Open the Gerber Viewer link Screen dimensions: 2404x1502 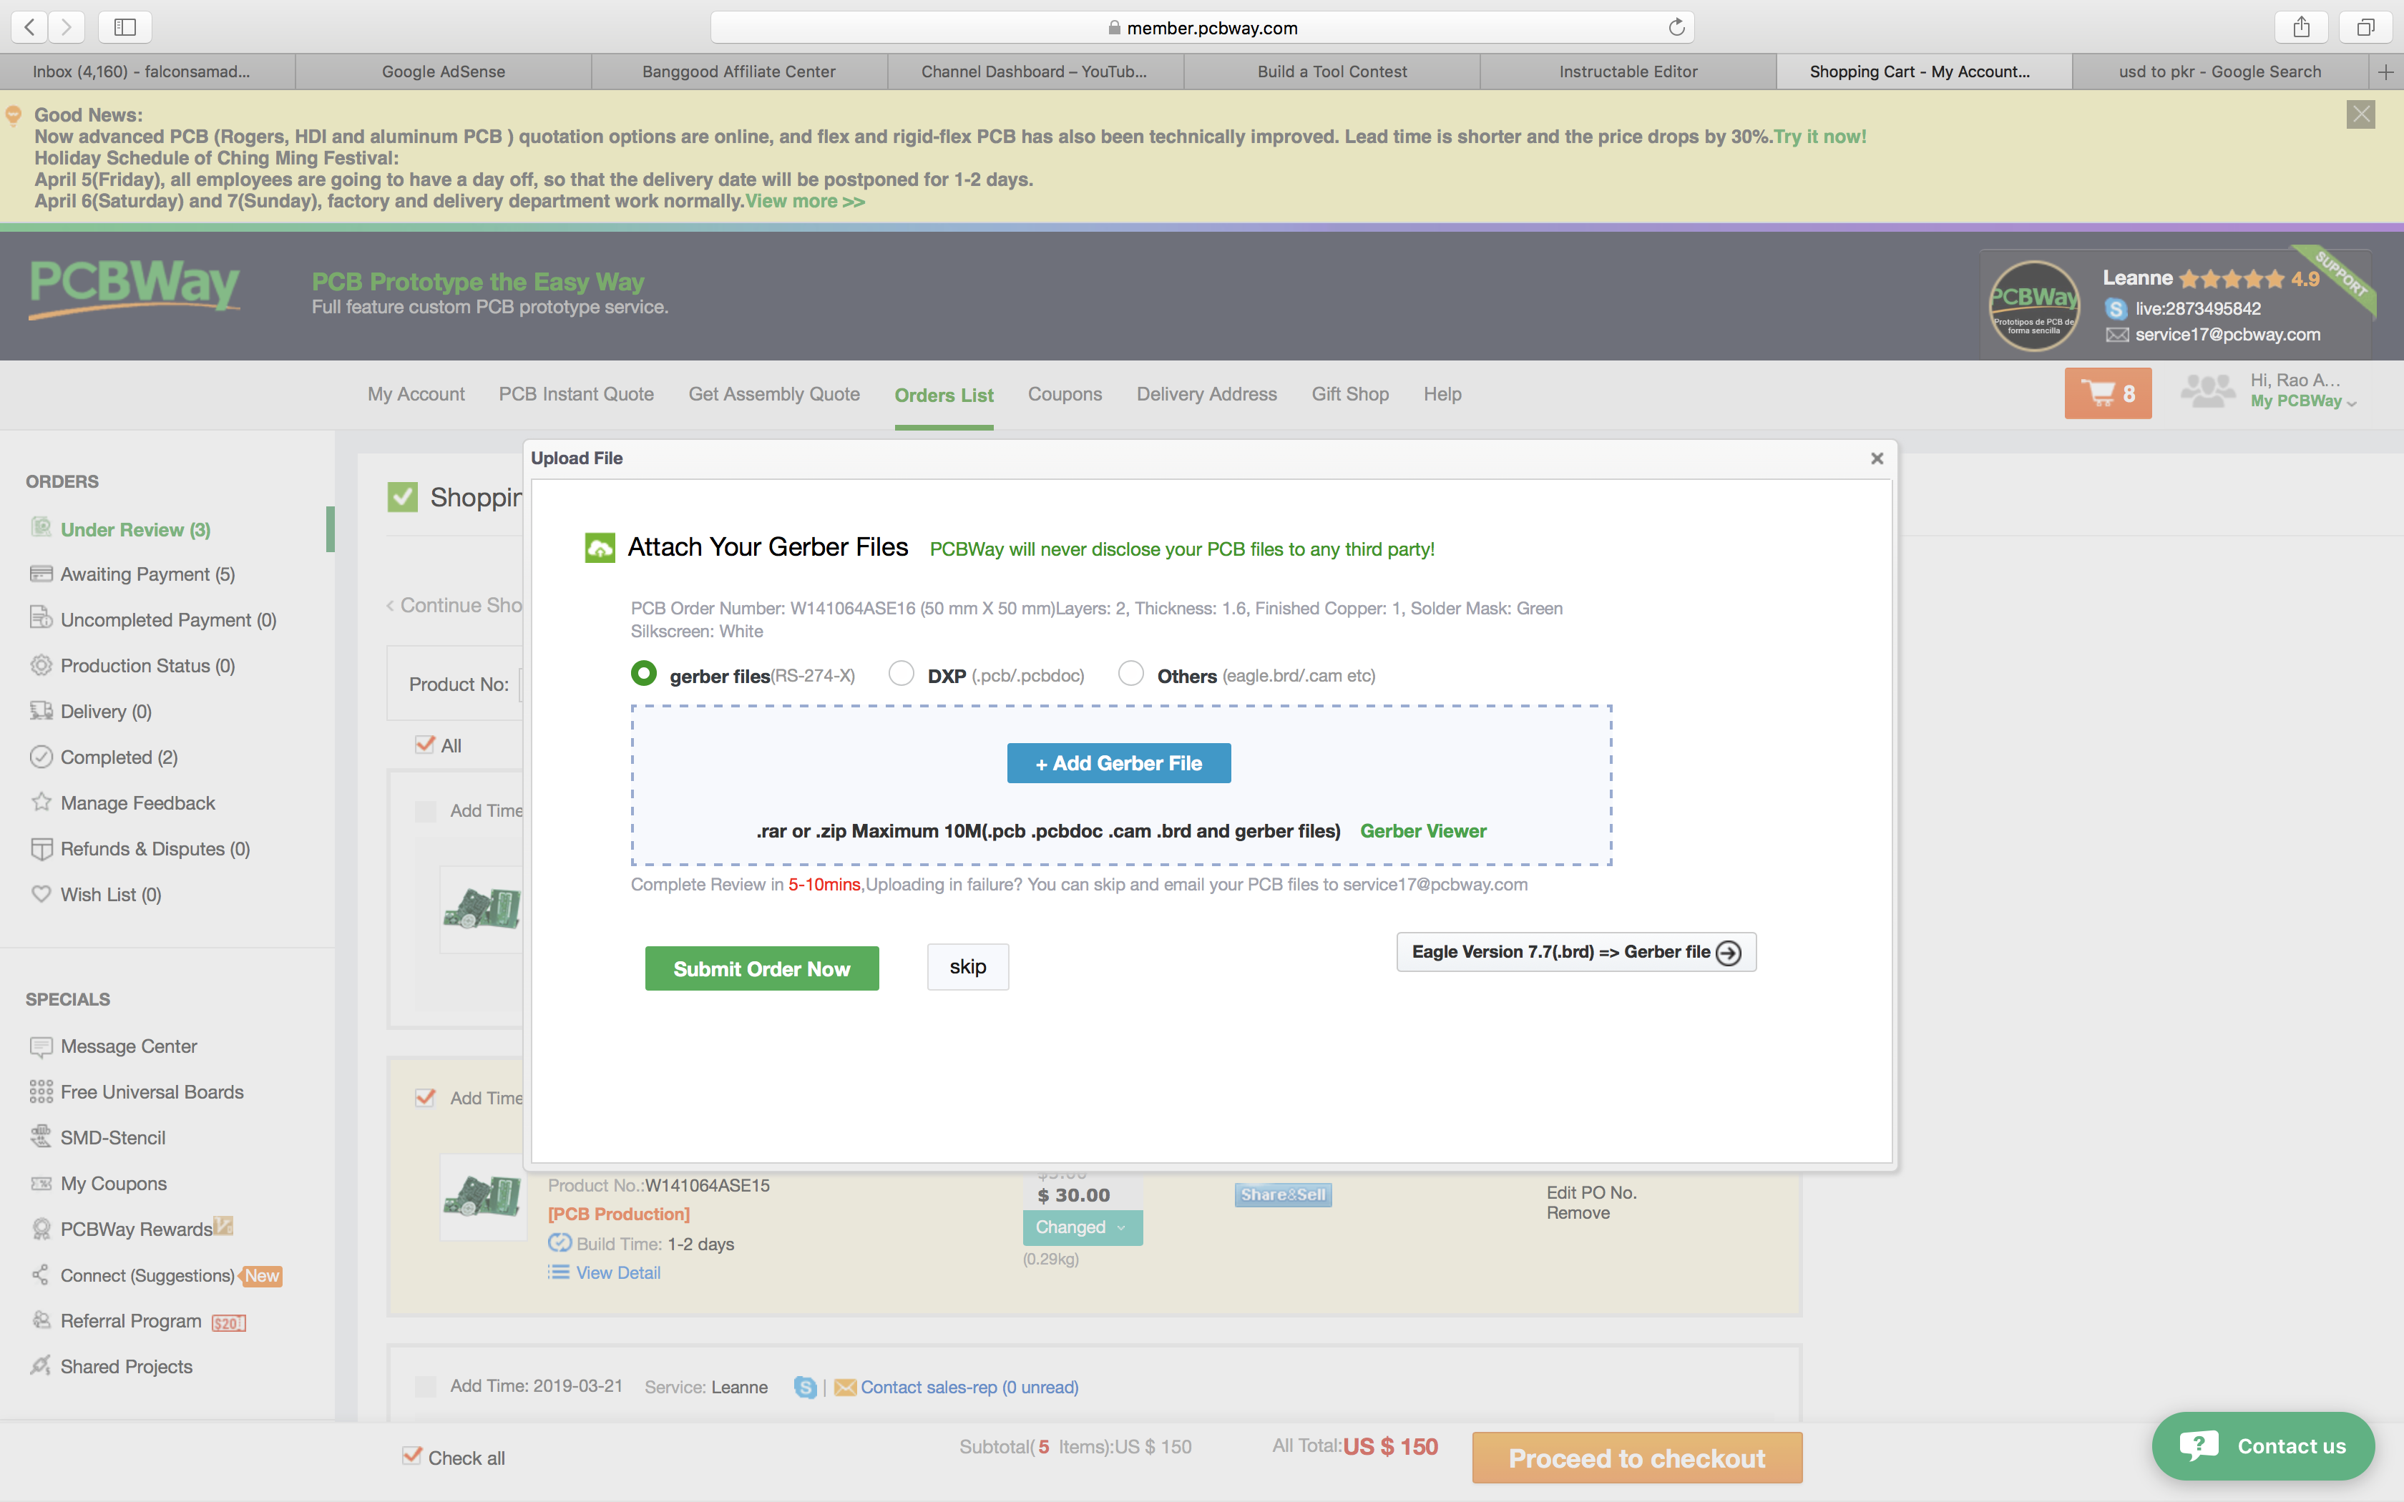[x=1422, y=830]
